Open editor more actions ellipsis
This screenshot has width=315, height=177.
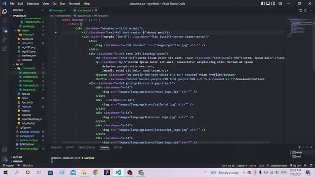point(311,10)
